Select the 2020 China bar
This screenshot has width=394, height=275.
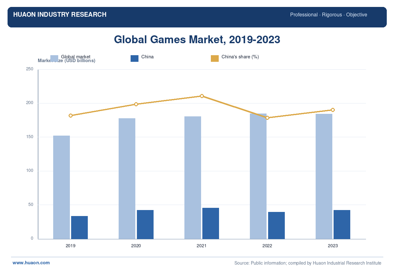[x=145, y=225]
